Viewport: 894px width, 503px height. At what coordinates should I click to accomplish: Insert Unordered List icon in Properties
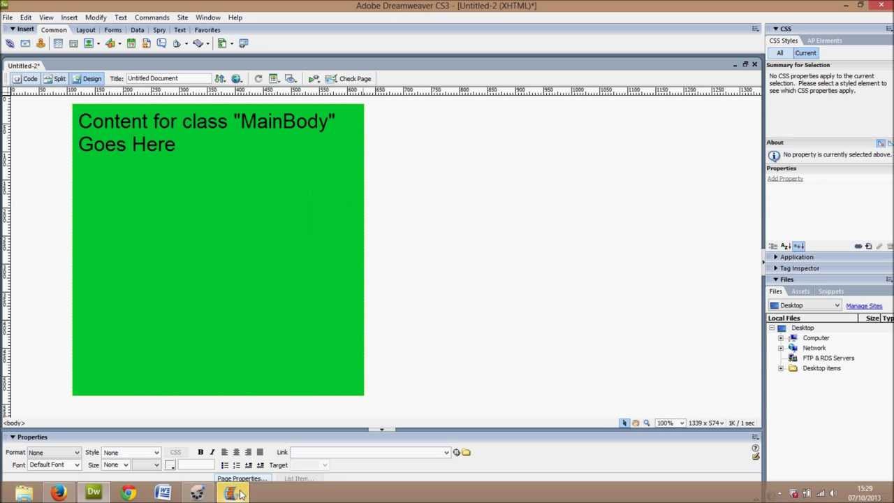(x=224, y=465)
